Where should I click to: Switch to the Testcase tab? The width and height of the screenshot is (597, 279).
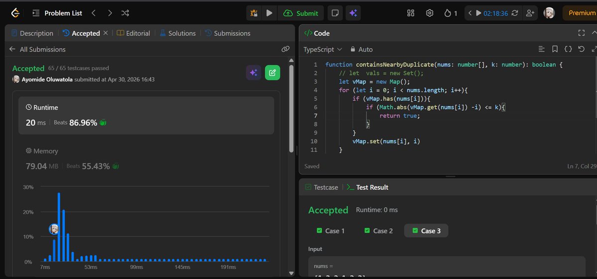coord(321,187)
